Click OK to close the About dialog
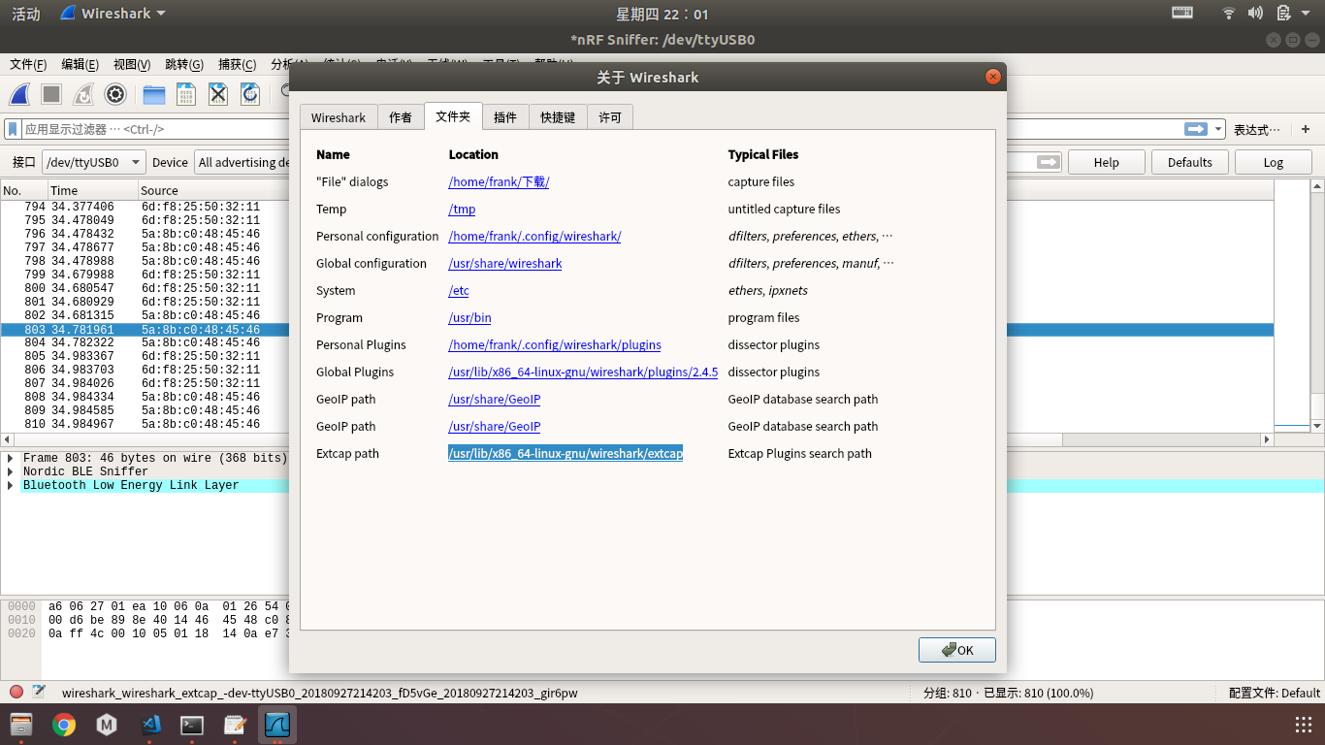Screen dimensions: 1325x745 [x=957, y=650]
